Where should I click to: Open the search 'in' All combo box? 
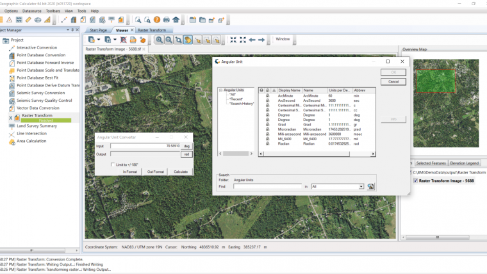[338, 186]
